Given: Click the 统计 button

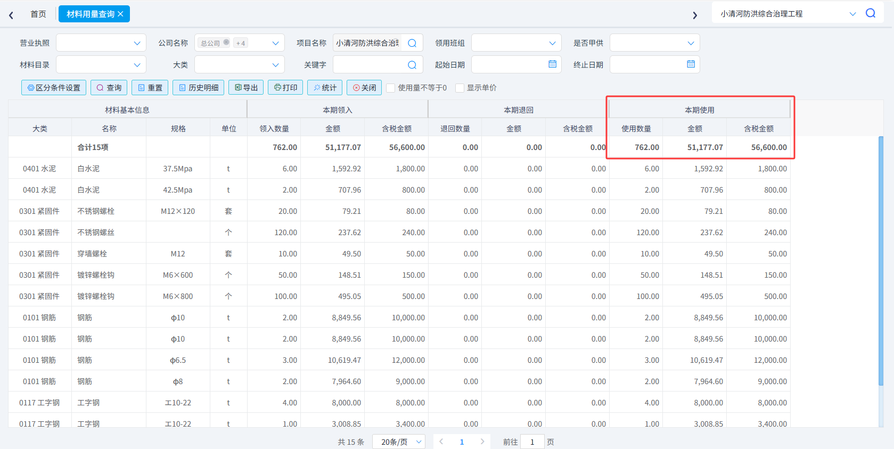Looking at the screenshot, I should pyautogui.click(x=325, y=88).
